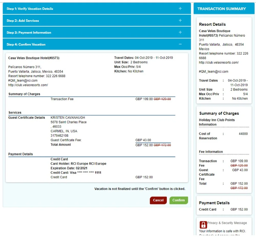Screen dimensions: 256x240
Task: Collapse Step 4 with the minus icon
Action: click(180, 44)
